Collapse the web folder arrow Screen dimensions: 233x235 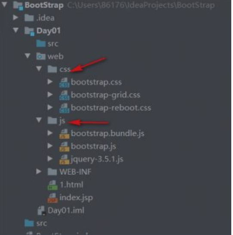(28, 56)
